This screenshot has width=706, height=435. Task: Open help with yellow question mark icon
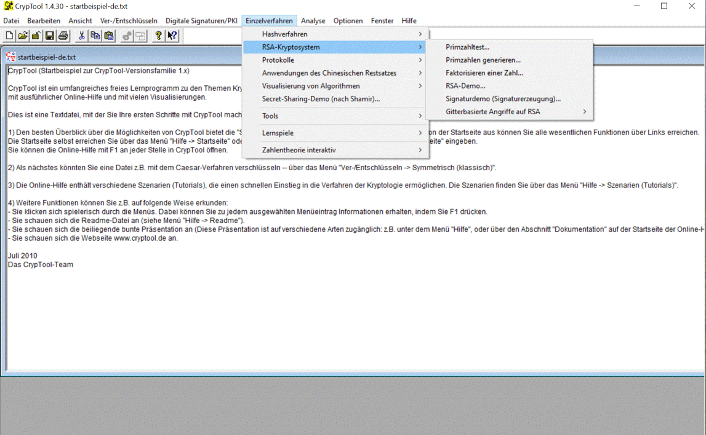(158, 36)
